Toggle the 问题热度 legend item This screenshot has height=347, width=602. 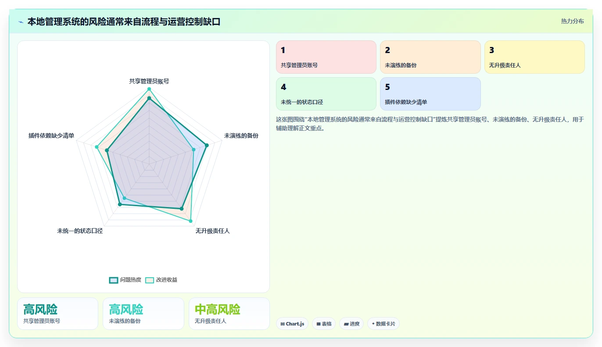pyautogui.click(x=125, y=280)
